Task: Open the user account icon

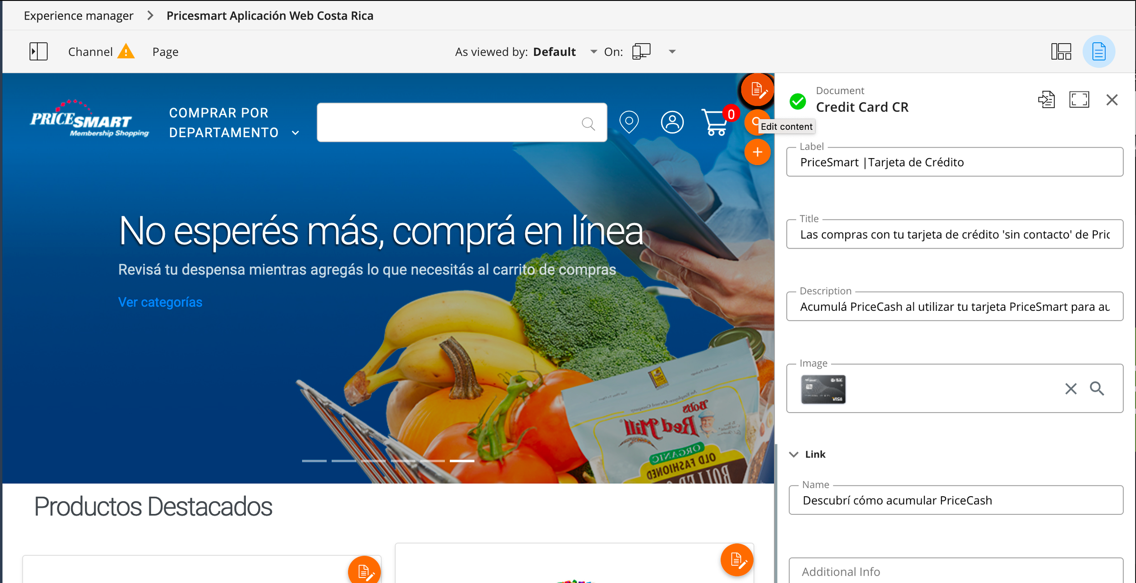Action: (x=673, y=122)
